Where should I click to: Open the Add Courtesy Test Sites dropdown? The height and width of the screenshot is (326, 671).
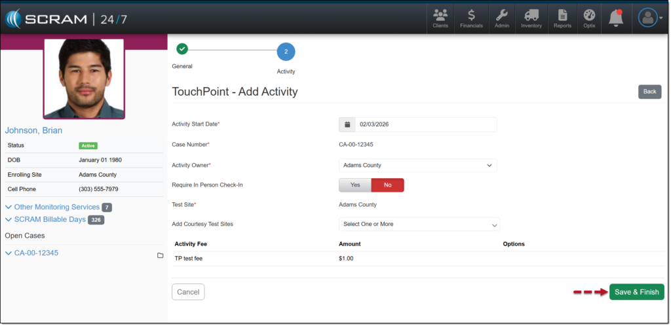click(419, 225)
